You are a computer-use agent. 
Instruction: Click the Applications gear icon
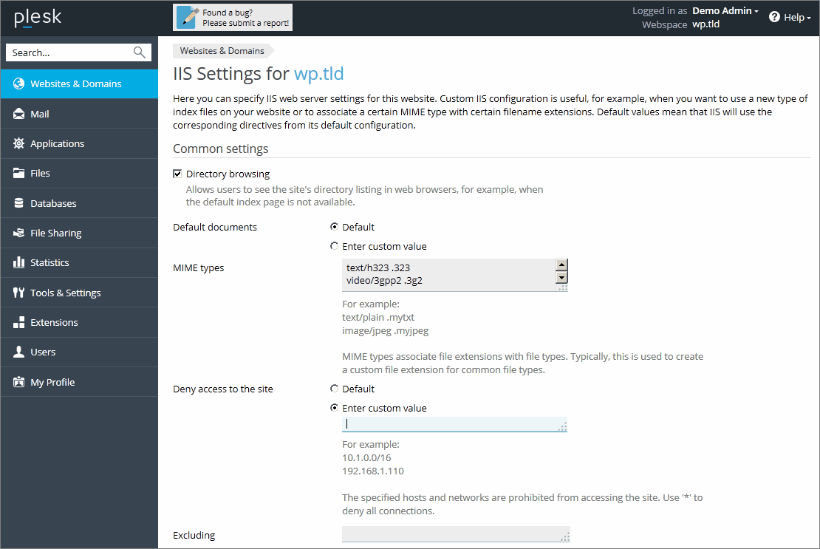19,143
